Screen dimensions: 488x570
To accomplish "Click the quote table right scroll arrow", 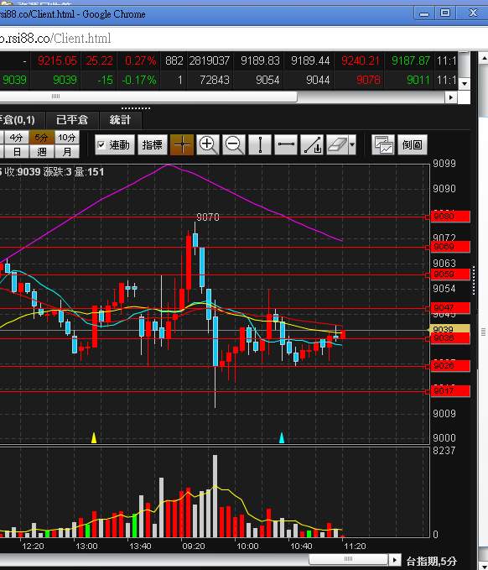I will [451, 97].
